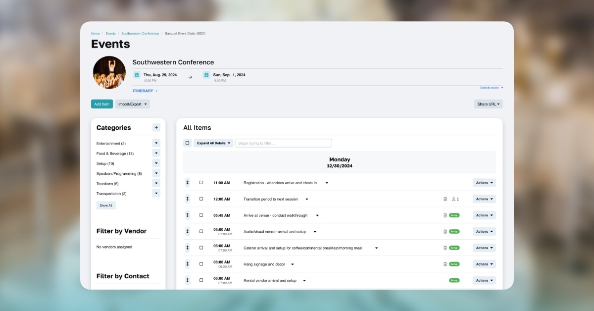The width and height of the screenshot is (594, 311).
Task: Check the Caterer arrival item
Action: (x=201, y=248)
